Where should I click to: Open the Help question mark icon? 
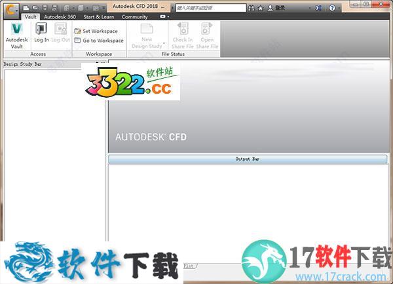click(332, 8)
